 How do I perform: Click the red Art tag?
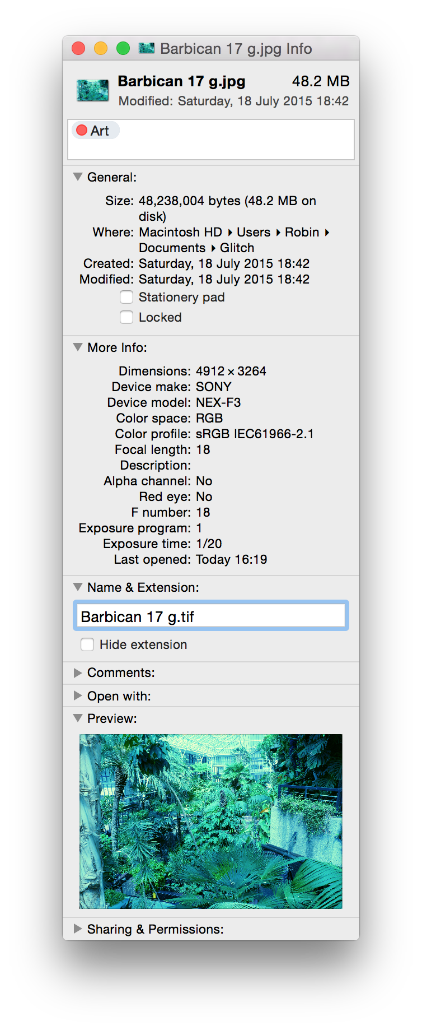(94, 131)
